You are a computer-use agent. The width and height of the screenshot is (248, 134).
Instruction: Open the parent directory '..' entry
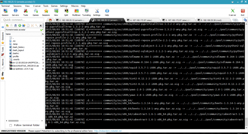tap(13, 37)
